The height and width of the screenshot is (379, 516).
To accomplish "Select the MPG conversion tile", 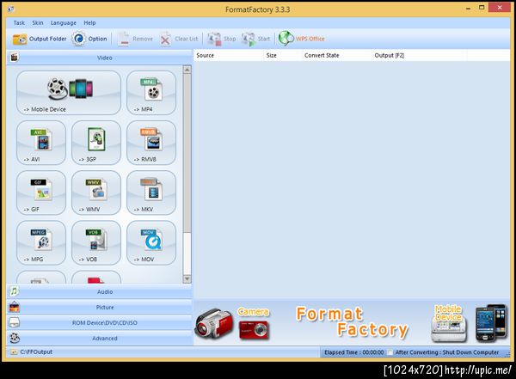I will (x=41, y=242).
